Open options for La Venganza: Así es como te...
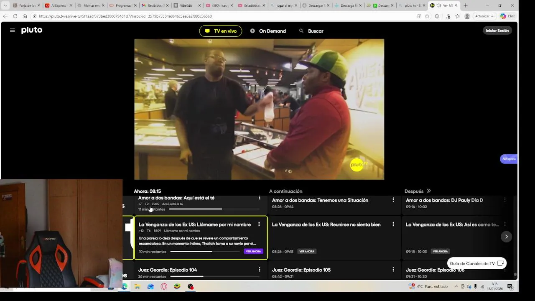 (505, 224)
